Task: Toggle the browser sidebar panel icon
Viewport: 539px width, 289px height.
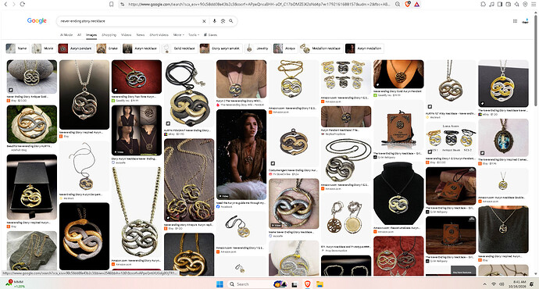Action: tap(500, 4)
